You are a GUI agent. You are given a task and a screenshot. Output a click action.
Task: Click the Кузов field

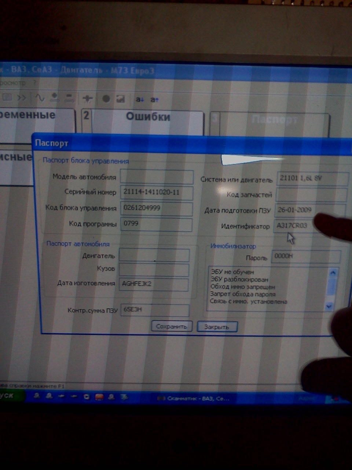154,270
